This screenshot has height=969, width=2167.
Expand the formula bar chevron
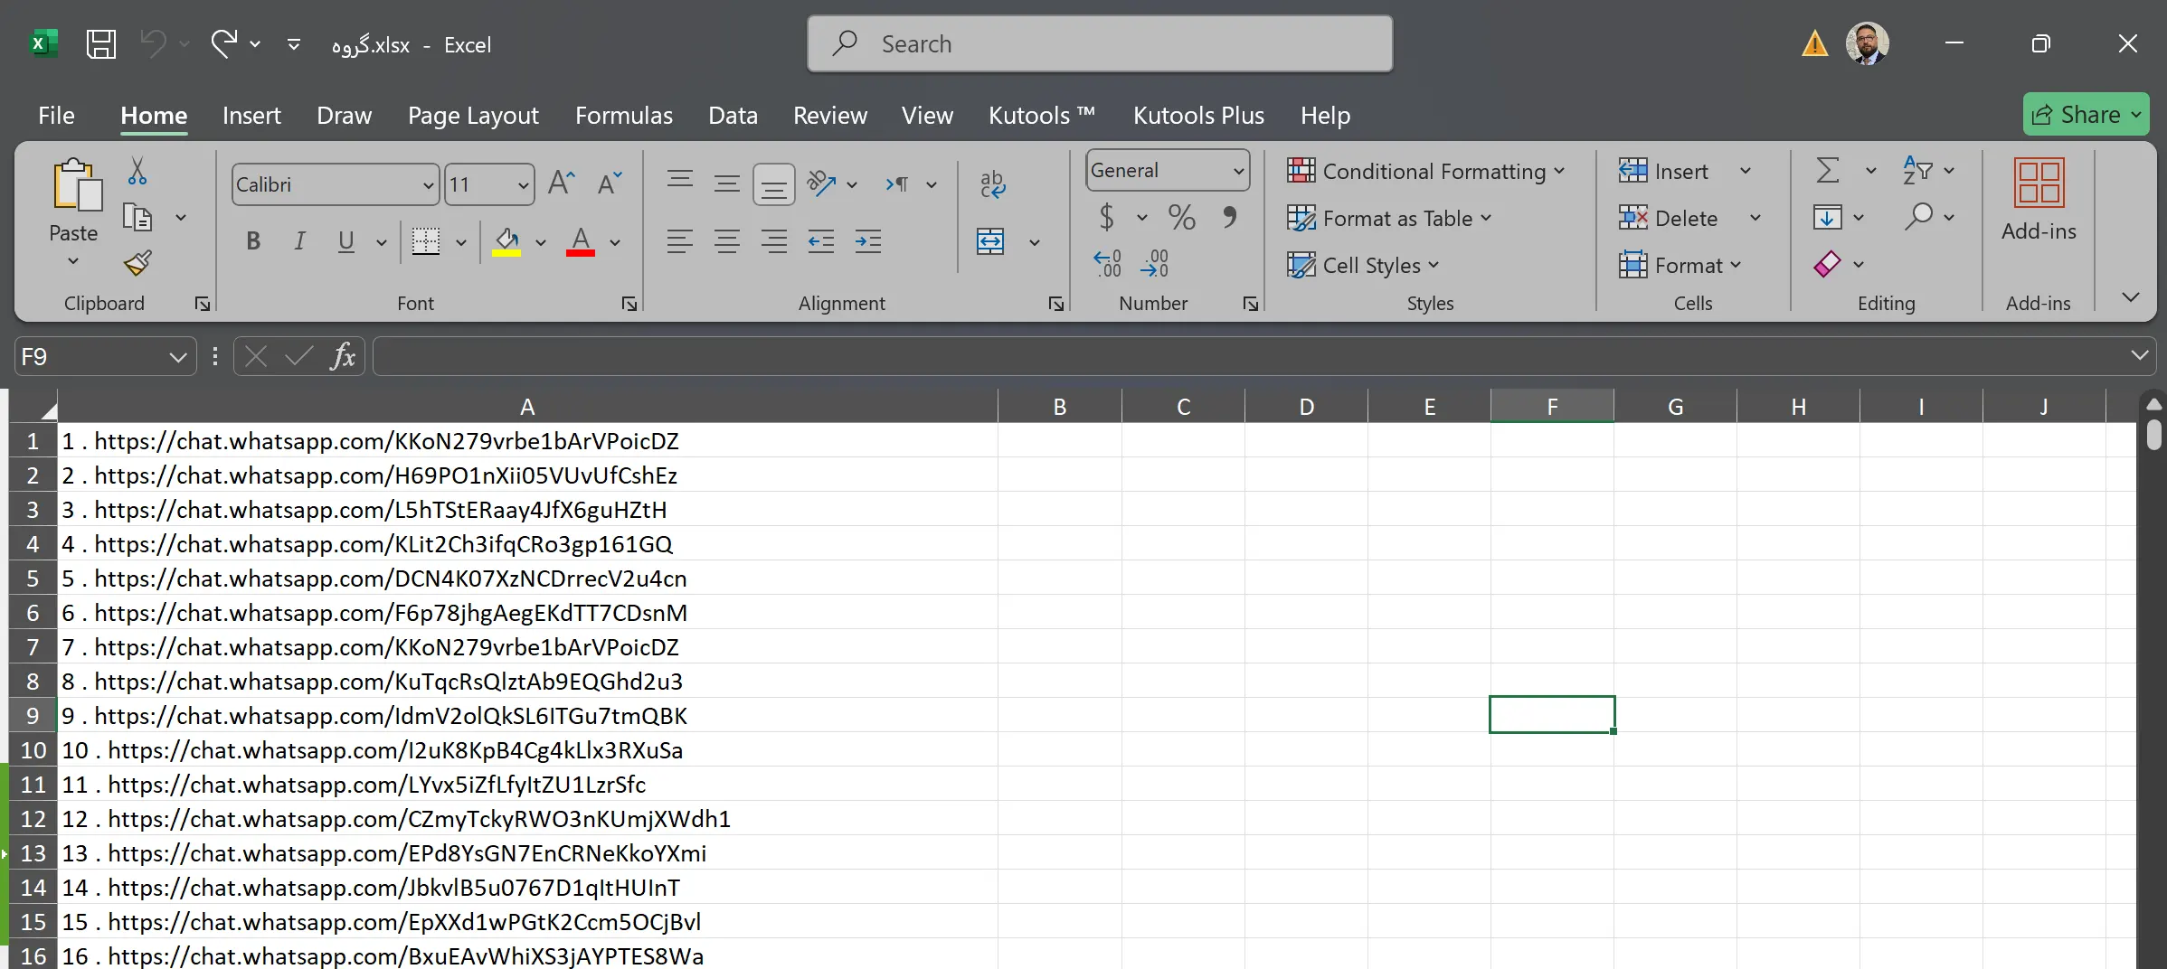[2139, 355]
